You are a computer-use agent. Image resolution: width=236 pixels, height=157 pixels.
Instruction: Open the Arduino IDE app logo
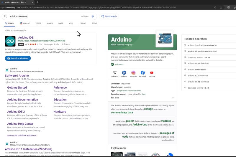[10, 41]
